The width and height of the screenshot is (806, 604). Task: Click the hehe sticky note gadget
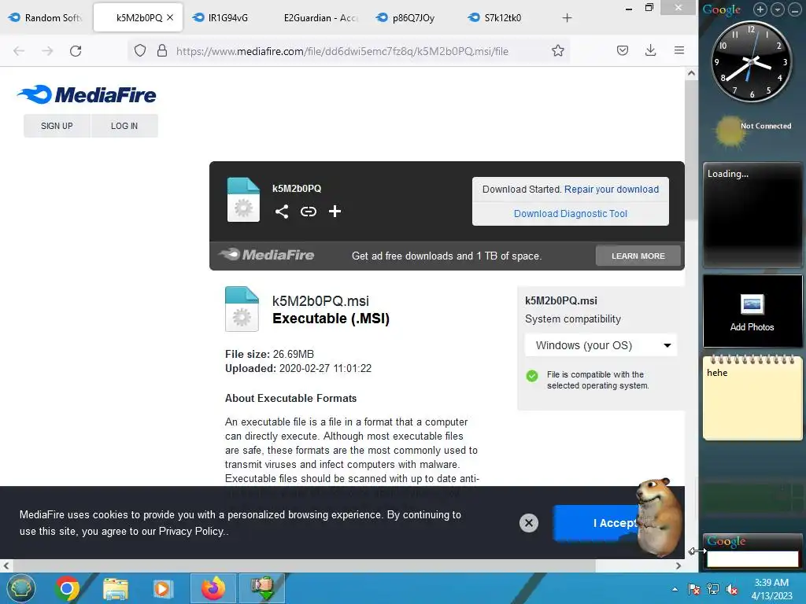click(752, 397)
